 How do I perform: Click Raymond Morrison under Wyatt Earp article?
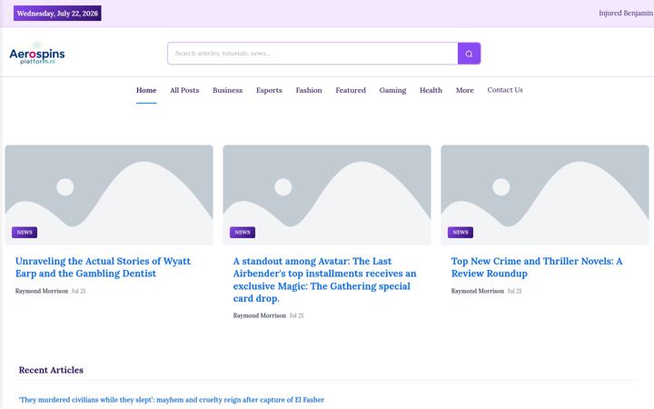(42, 291)
